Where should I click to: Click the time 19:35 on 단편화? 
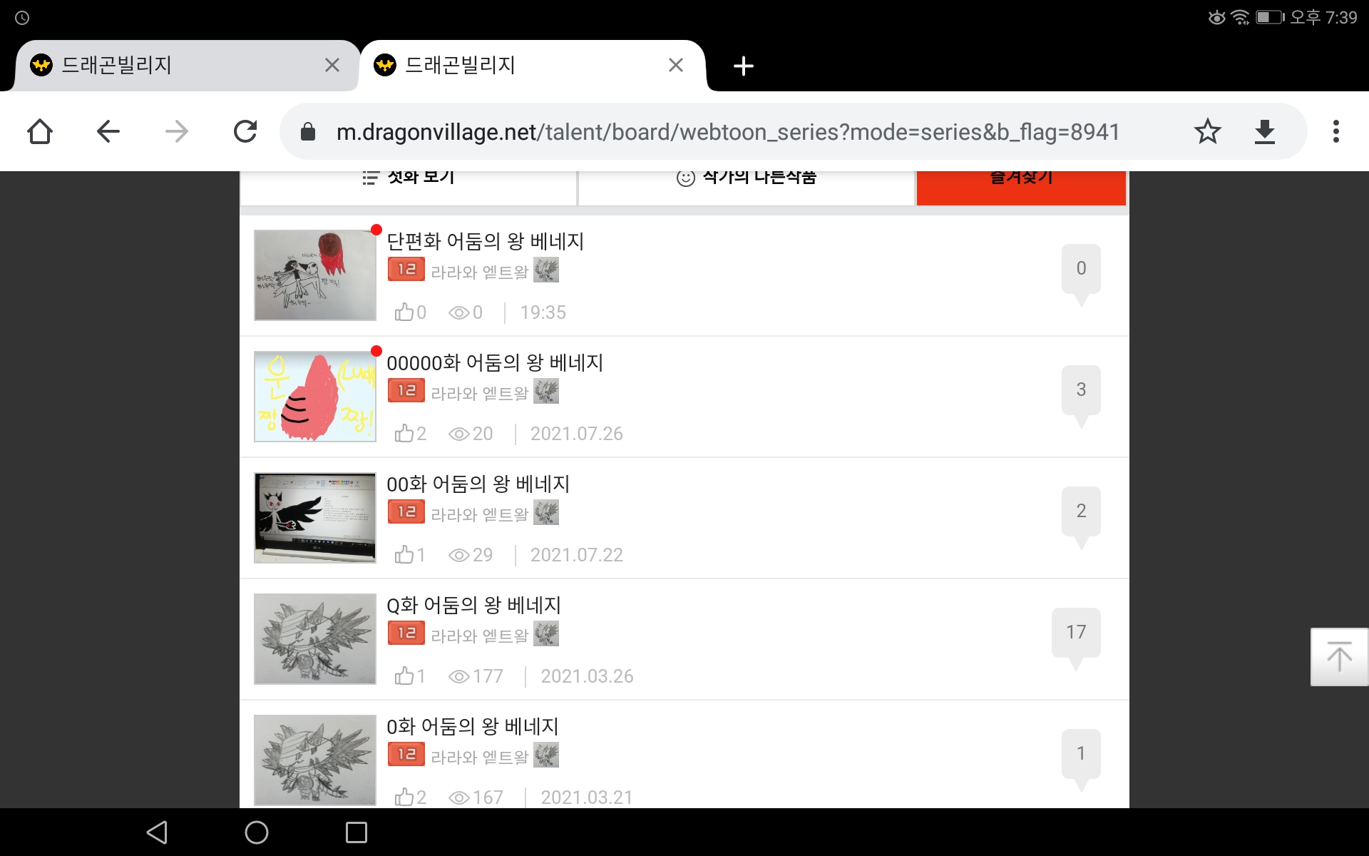click(x=543, y=312)
